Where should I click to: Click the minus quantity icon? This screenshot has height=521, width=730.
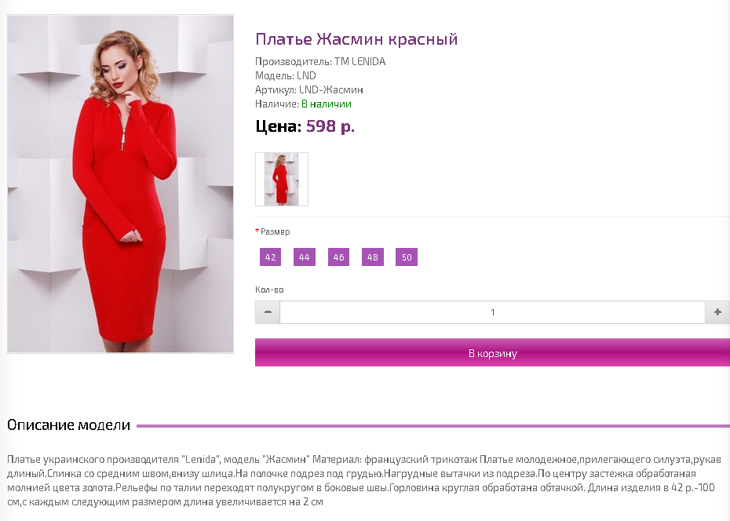(x=268, y=312)
